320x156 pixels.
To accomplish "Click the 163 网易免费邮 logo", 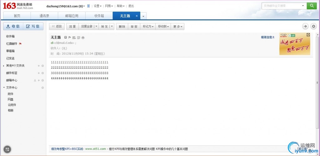I will 18,6.
